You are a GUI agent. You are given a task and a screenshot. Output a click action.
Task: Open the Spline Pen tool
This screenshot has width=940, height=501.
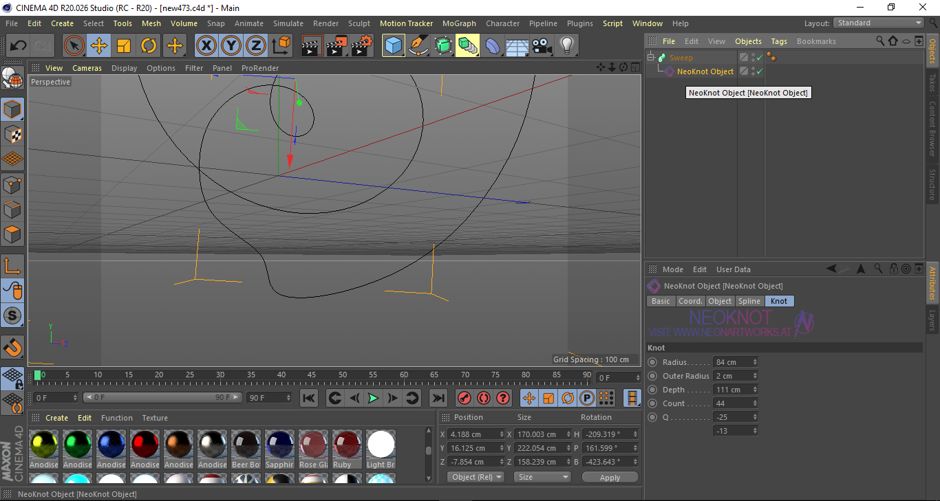coord(418,46)
